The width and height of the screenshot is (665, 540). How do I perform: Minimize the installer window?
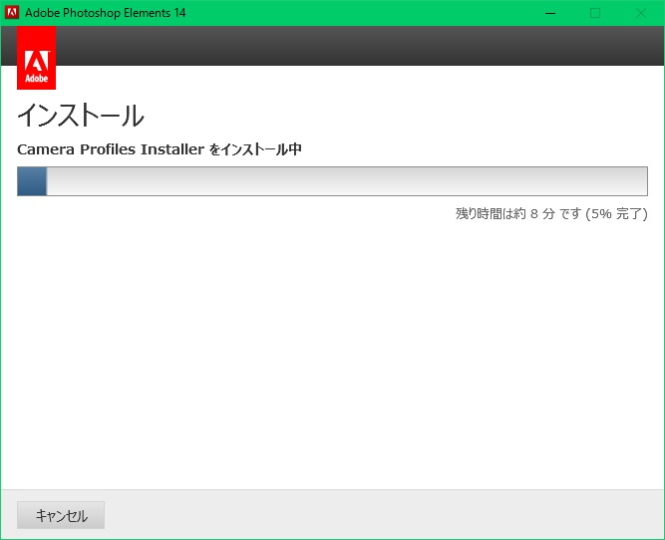coord(550,13)
